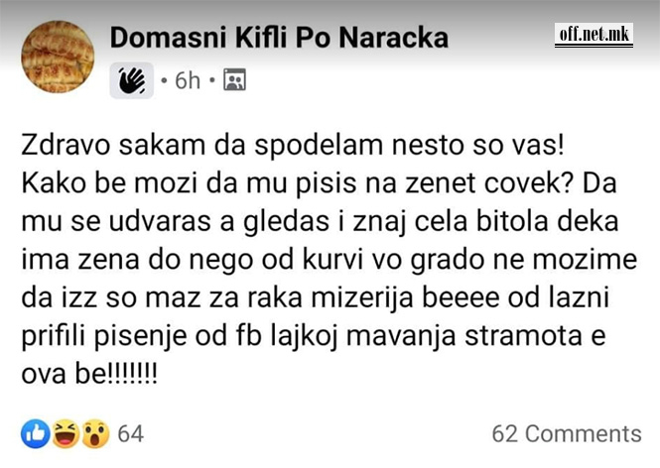Click the laughing Haha reaction emoji
The image size is (660, 468).
click(x=65, y=433)
